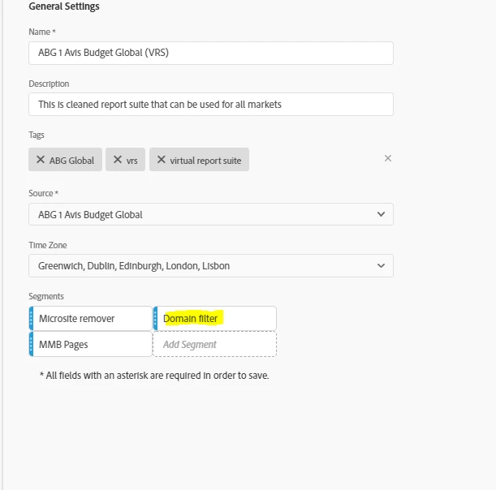Clear all tags with the X icon

tap(388, 158)
